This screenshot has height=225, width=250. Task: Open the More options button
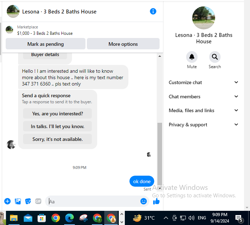(123, 44)
